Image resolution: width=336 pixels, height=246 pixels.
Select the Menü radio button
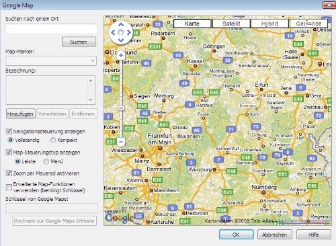click(46, 161)
